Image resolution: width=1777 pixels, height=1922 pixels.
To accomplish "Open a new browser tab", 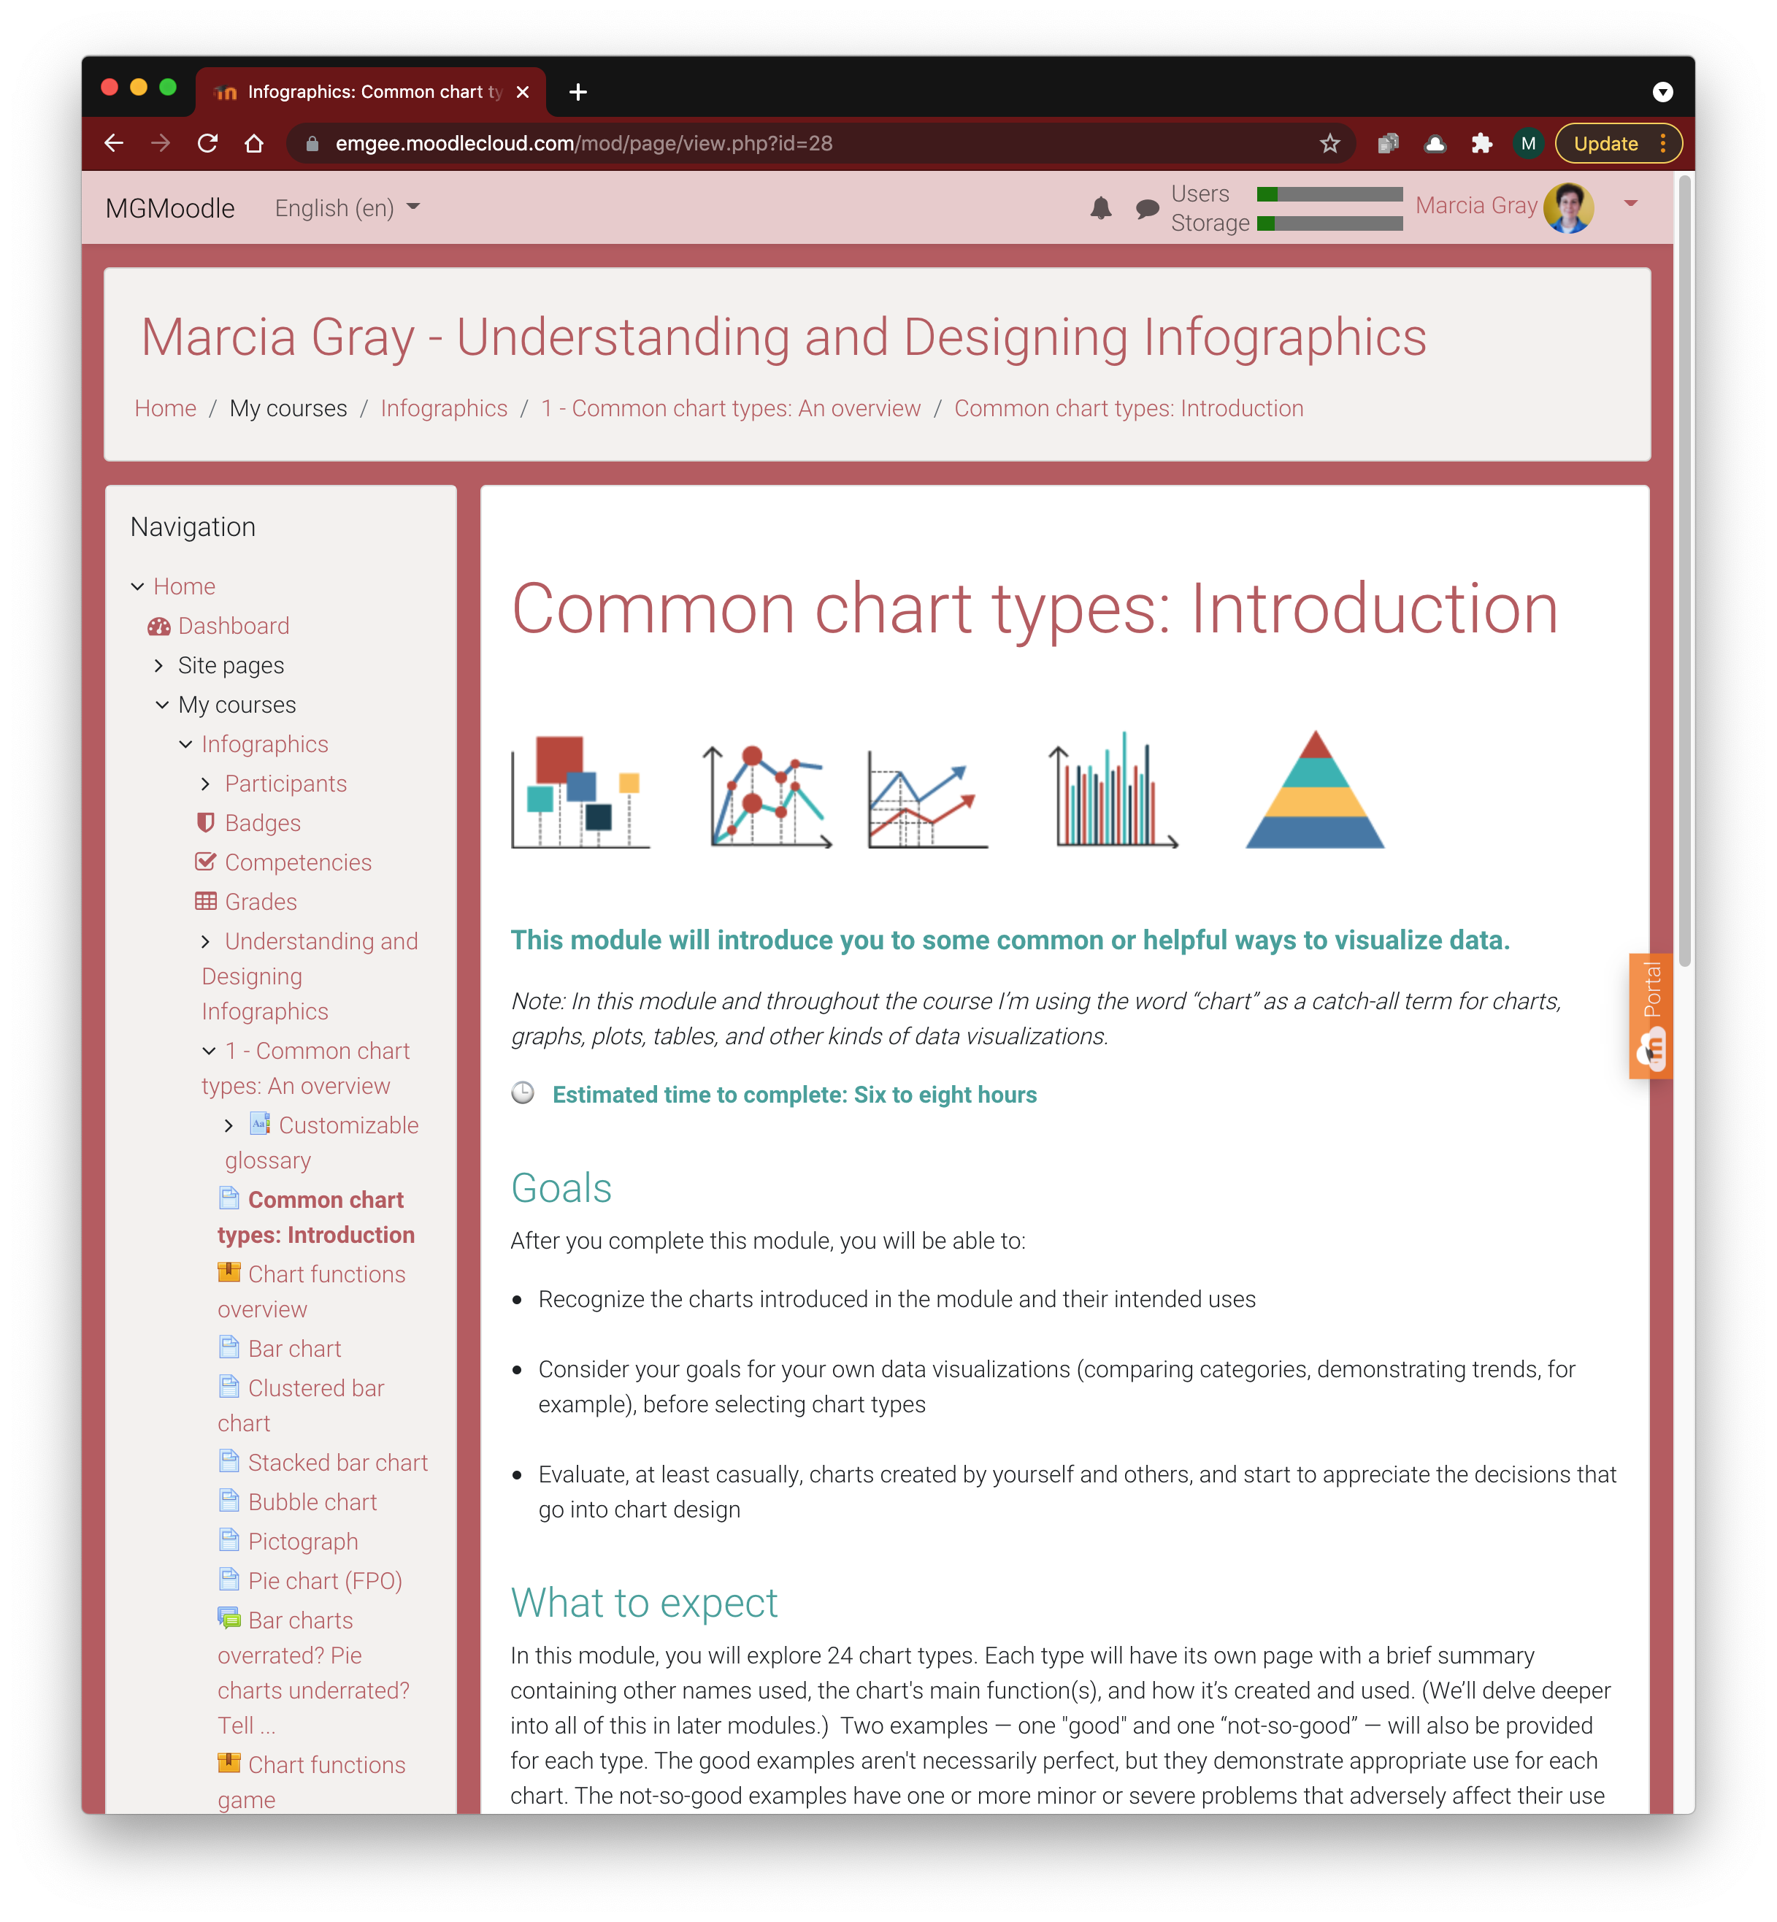I will click(x=578, y=92).
